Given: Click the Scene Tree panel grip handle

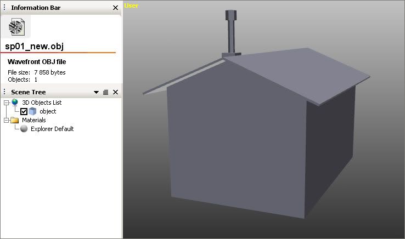Looking at the screenshot, I should 4,92.
